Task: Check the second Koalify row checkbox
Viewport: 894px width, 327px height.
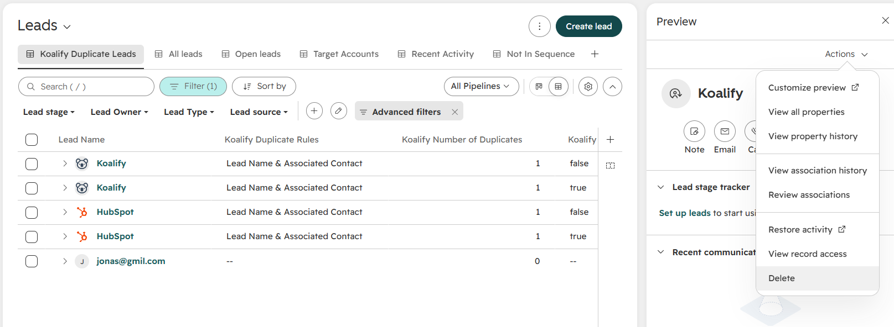Action: [32, 188]
